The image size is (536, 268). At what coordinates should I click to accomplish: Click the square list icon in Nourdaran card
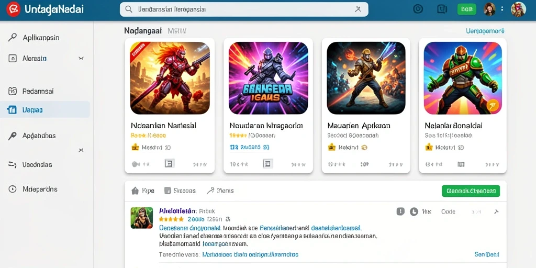coord(267,164)
